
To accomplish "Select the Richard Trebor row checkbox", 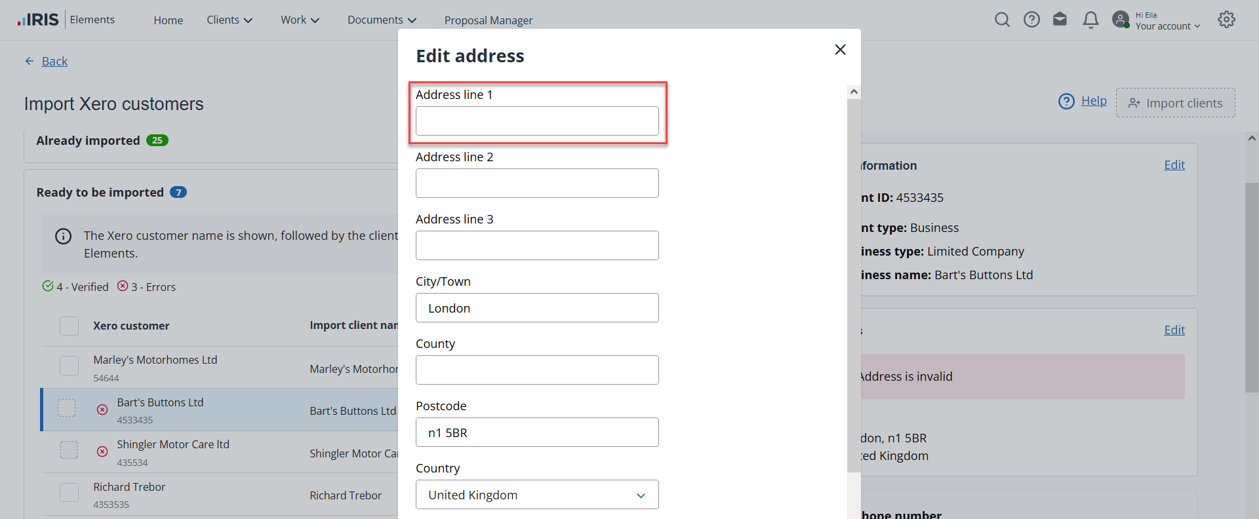I will [69, 493].
